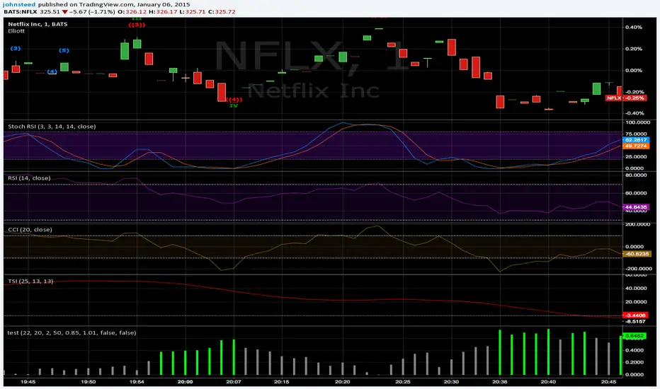Click the 20:40 time axis label

[548, 382]
